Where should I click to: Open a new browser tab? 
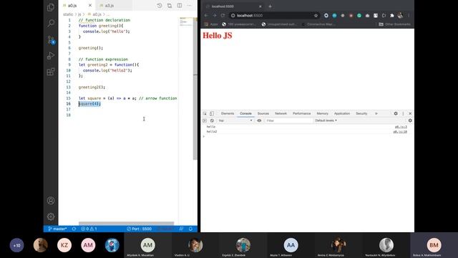270,6
